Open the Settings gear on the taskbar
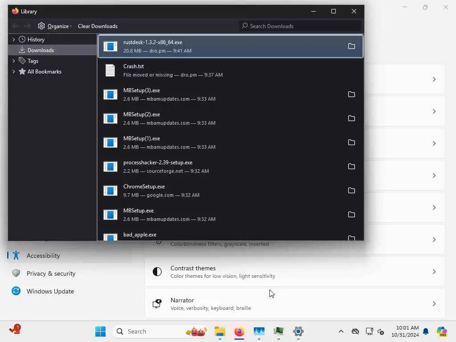 pyautogui.click(x=298, y=331)
